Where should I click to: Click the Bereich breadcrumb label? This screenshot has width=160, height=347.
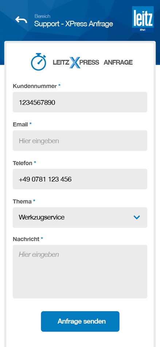tap(42, 16)
